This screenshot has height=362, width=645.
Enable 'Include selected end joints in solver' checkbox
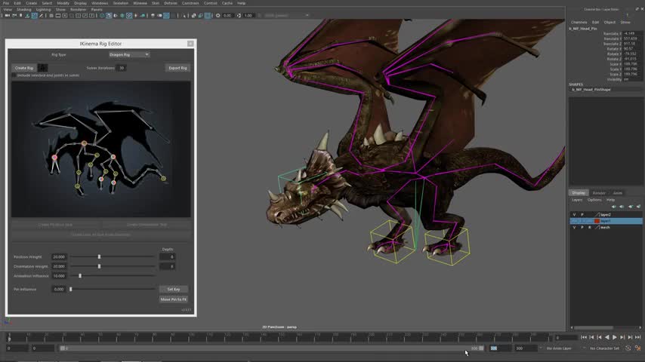[x=14, y=75]
